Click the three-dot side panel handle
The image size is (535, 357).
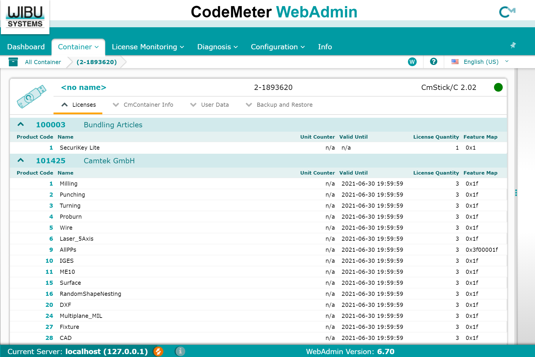tap(516, 193)
